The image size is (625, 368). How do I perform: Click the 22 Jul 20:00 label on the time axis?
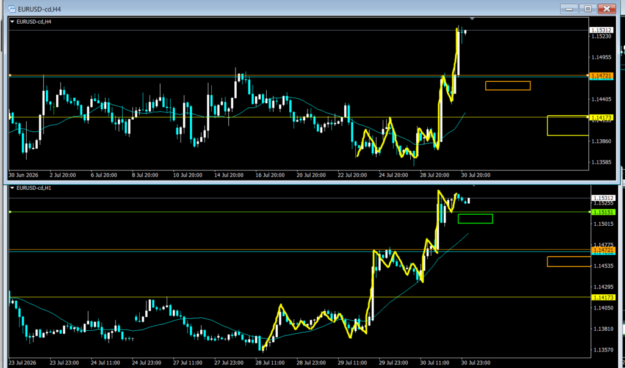tap(352, 175)
